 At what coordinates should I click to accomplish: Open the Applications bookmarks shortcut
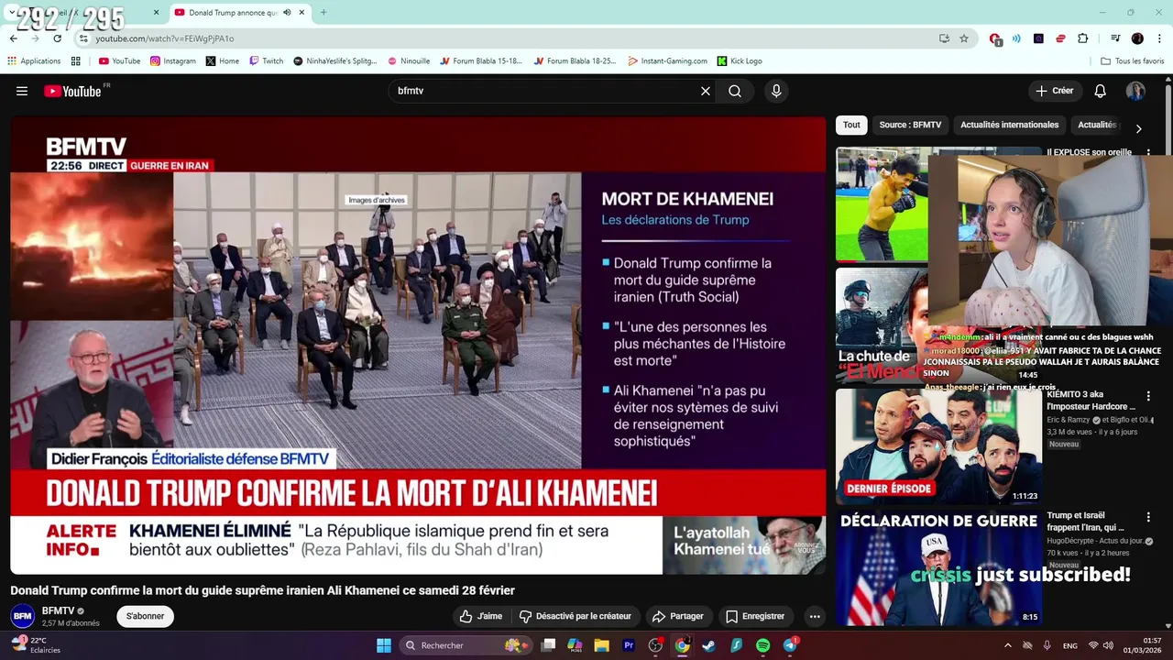point(34,61)
